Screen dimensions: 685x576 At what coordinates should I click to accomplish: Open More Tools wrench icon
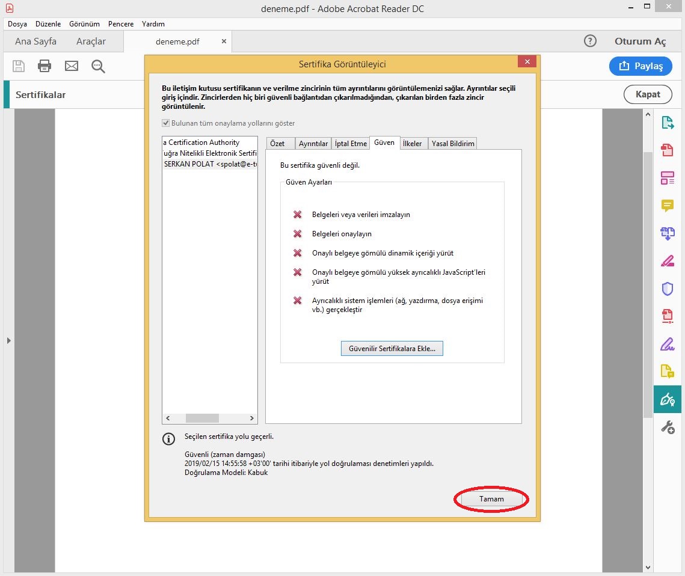[x=667, y=427]
